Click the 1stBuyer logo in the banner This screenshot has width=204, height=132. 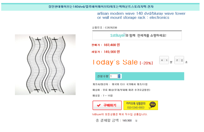coord(117,36)
